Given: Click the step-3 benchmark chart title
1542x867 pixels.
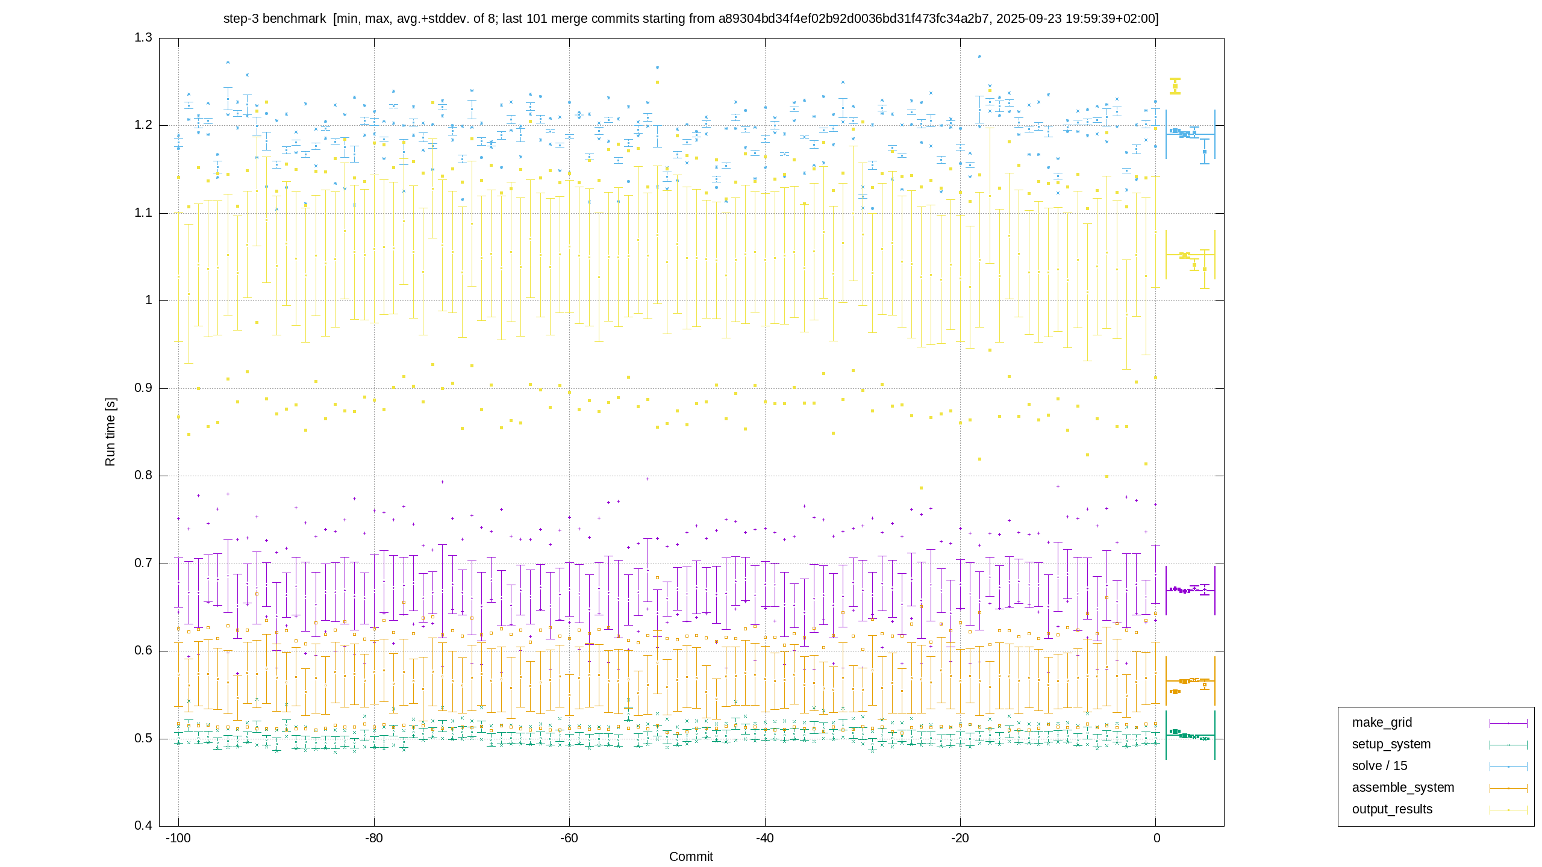Looking at the screenshot, I should (691, 19).
